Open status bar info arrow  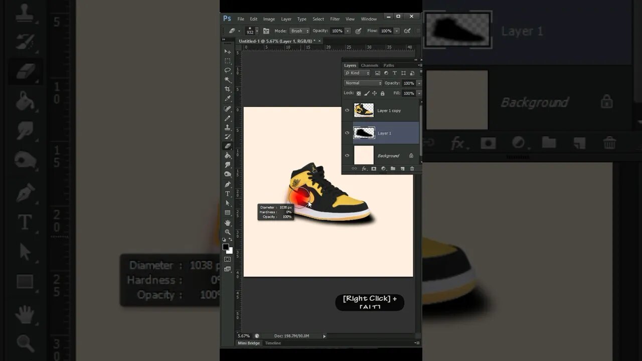(324, 336)
